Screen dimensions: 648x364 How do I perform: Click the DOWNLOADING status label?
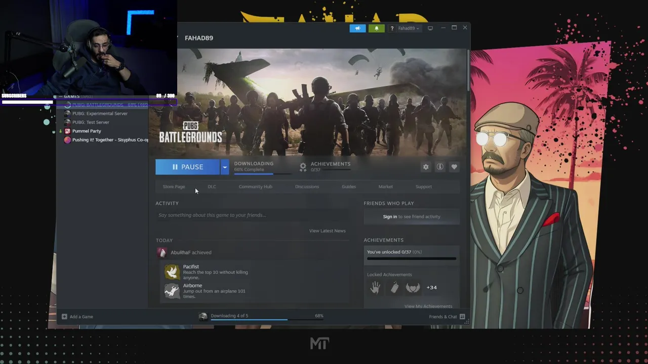click(x=254, y=163)
